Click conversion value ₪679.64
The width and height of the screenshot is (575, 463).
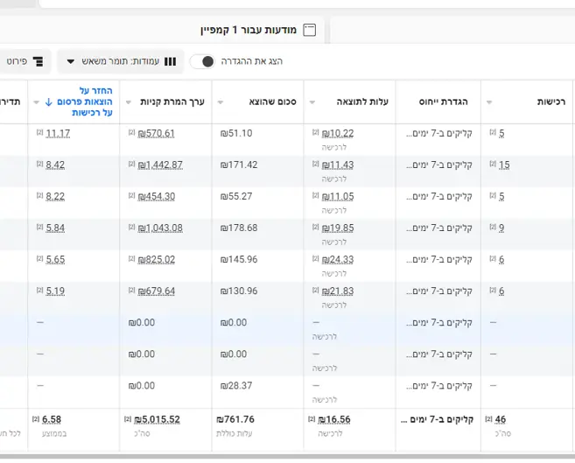156,291
